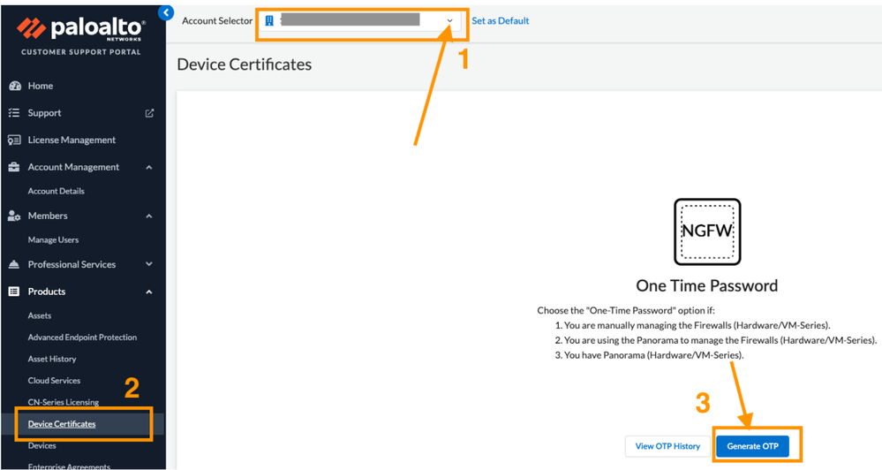Viewport: 882px width, 470px height.
Task: Expand the Professional Services chevron
Action: coord(149,264)
